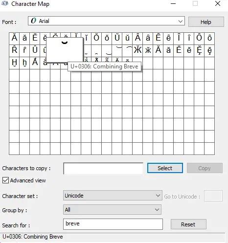This screenshot has width=228, height=243.
Task: Open the Group by All dropdown
Action: click(x=112, y=210)
